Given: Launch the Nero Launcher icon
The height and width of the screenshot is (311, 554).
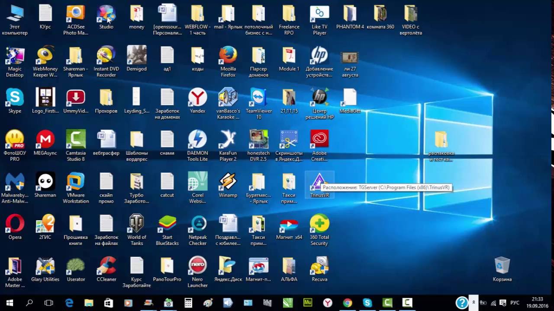Looking at the screenshot, I should pyautogui.click(x=197, y=272).
